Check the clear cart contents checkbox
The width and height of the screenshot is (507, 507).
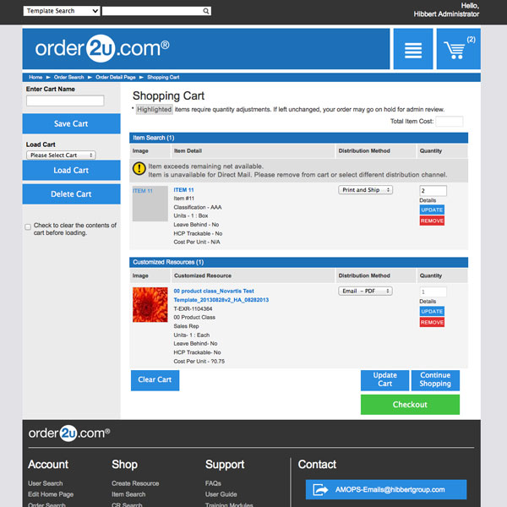(28, 226)
